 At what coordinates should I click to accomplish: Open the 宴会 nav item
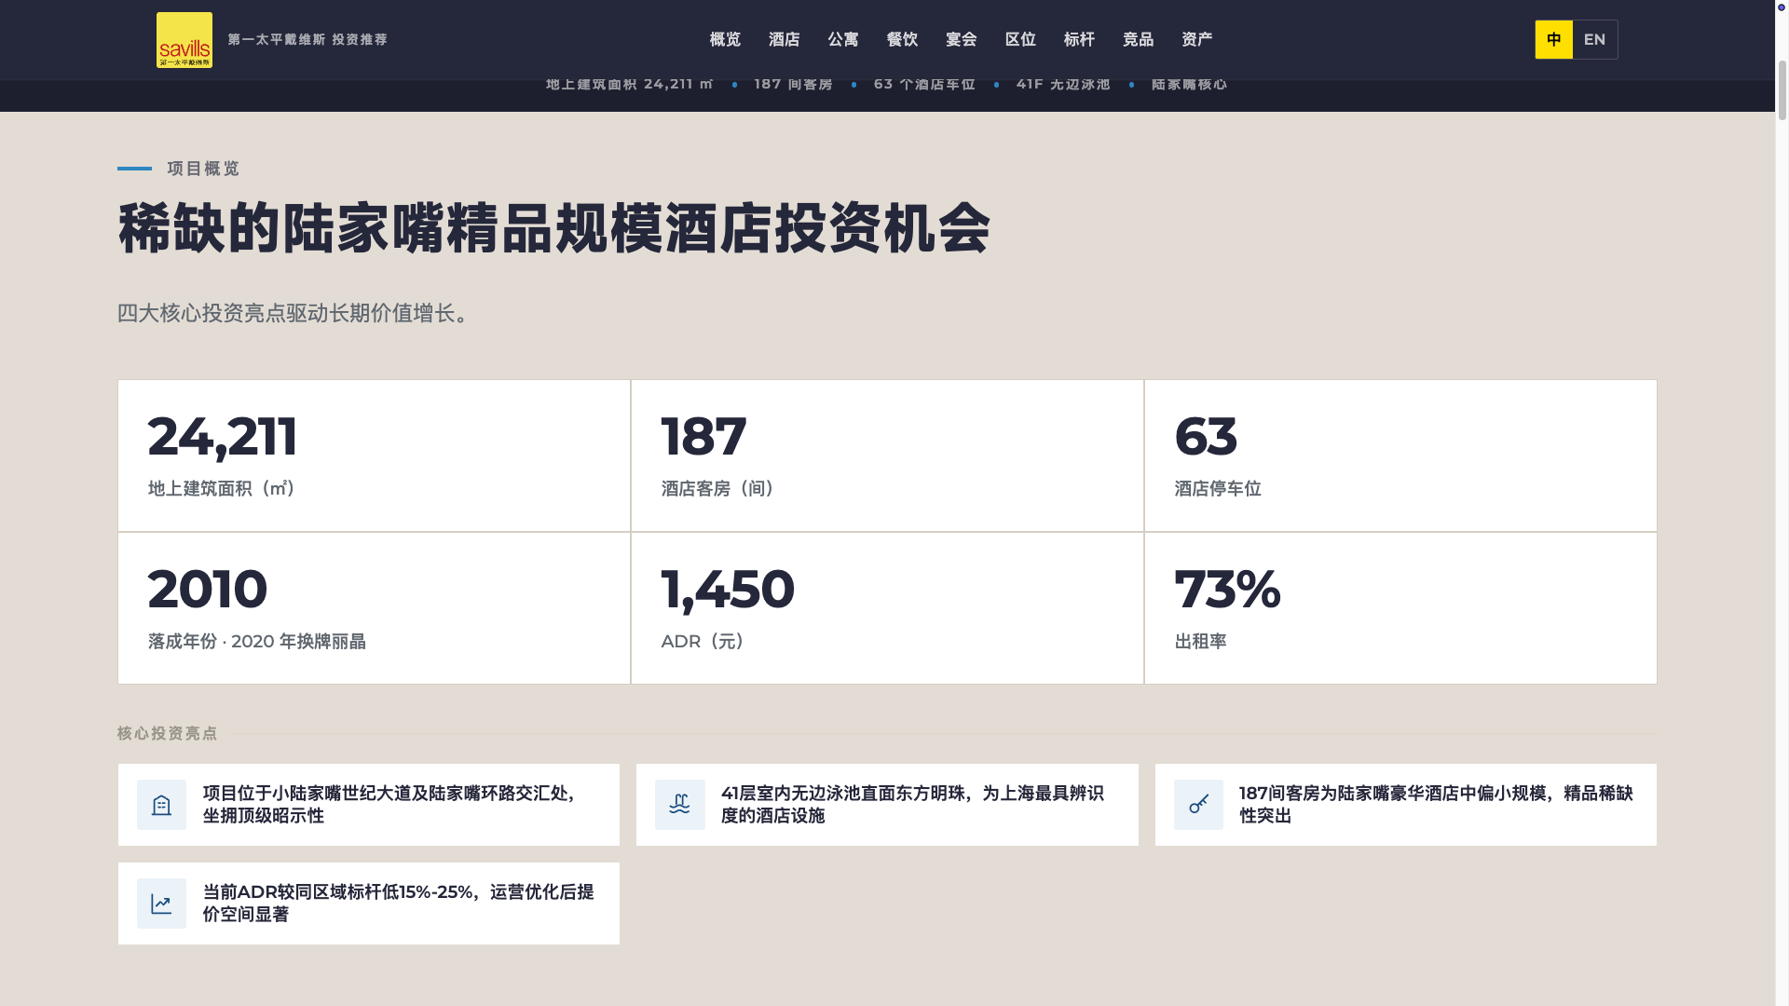962,40
